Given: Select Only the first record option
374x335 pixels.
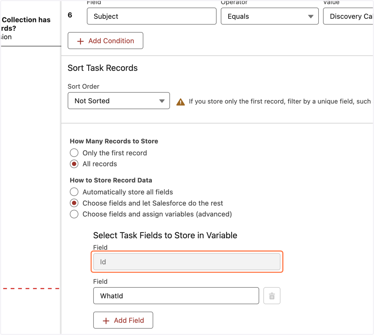Looking at the screenshot, I should pyautogui.click(x=74, y=153).
